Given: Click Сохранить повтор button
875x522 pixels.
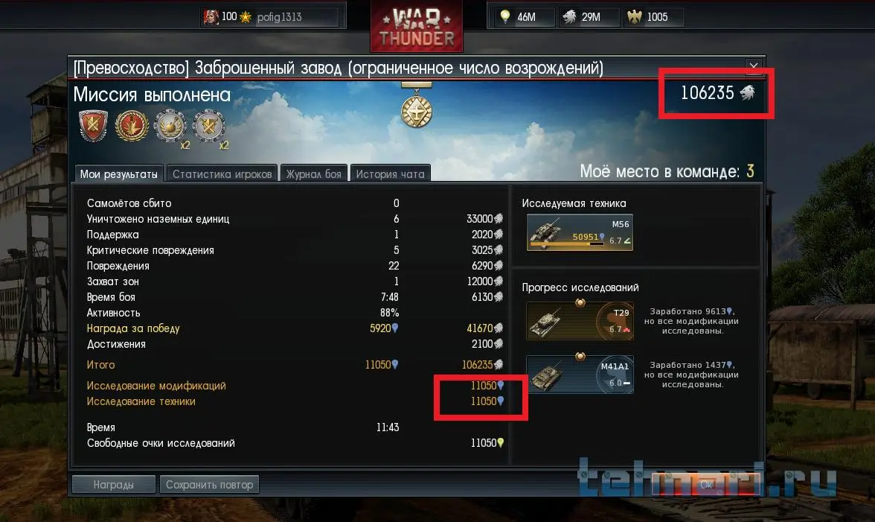Looking at the screenshot, I should tap(209, 485).
